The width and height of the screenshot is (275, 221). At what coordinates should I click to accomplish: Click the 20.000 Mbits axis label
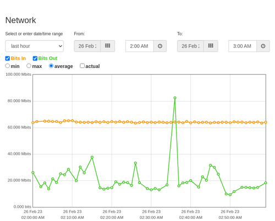(19, 180)
